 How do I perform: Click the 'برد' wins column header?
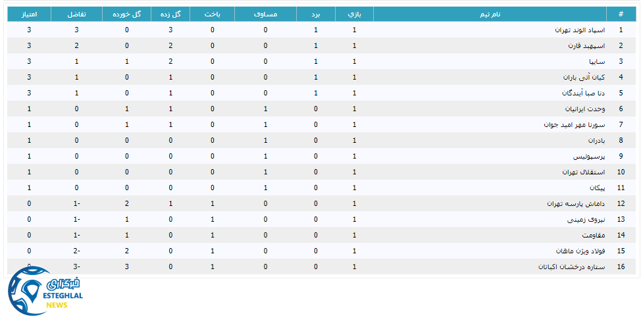[315, 14]
